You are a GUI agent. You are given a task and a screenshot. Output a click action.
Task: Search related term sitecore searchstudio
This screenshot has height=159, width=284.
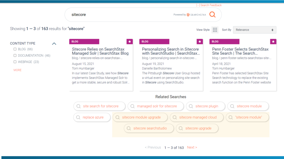149,128
